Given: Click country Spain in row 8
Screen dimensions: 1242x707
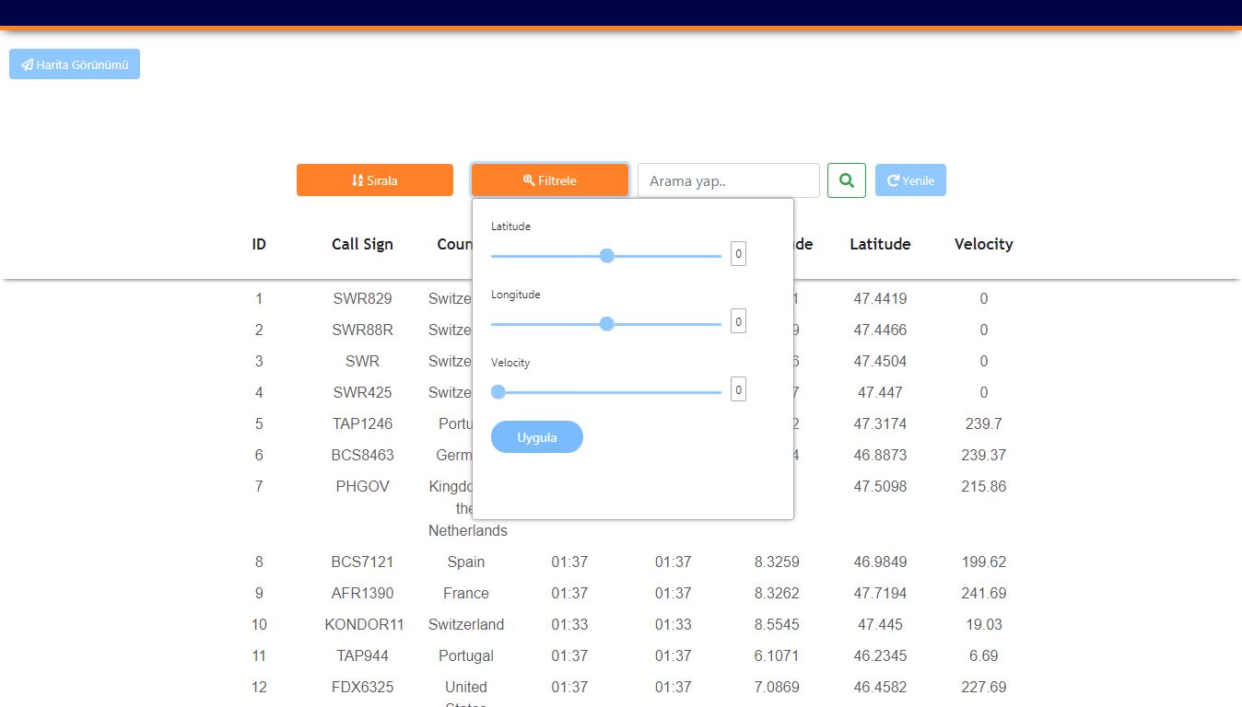Looking at the screenshot, I should coord(466,562).
